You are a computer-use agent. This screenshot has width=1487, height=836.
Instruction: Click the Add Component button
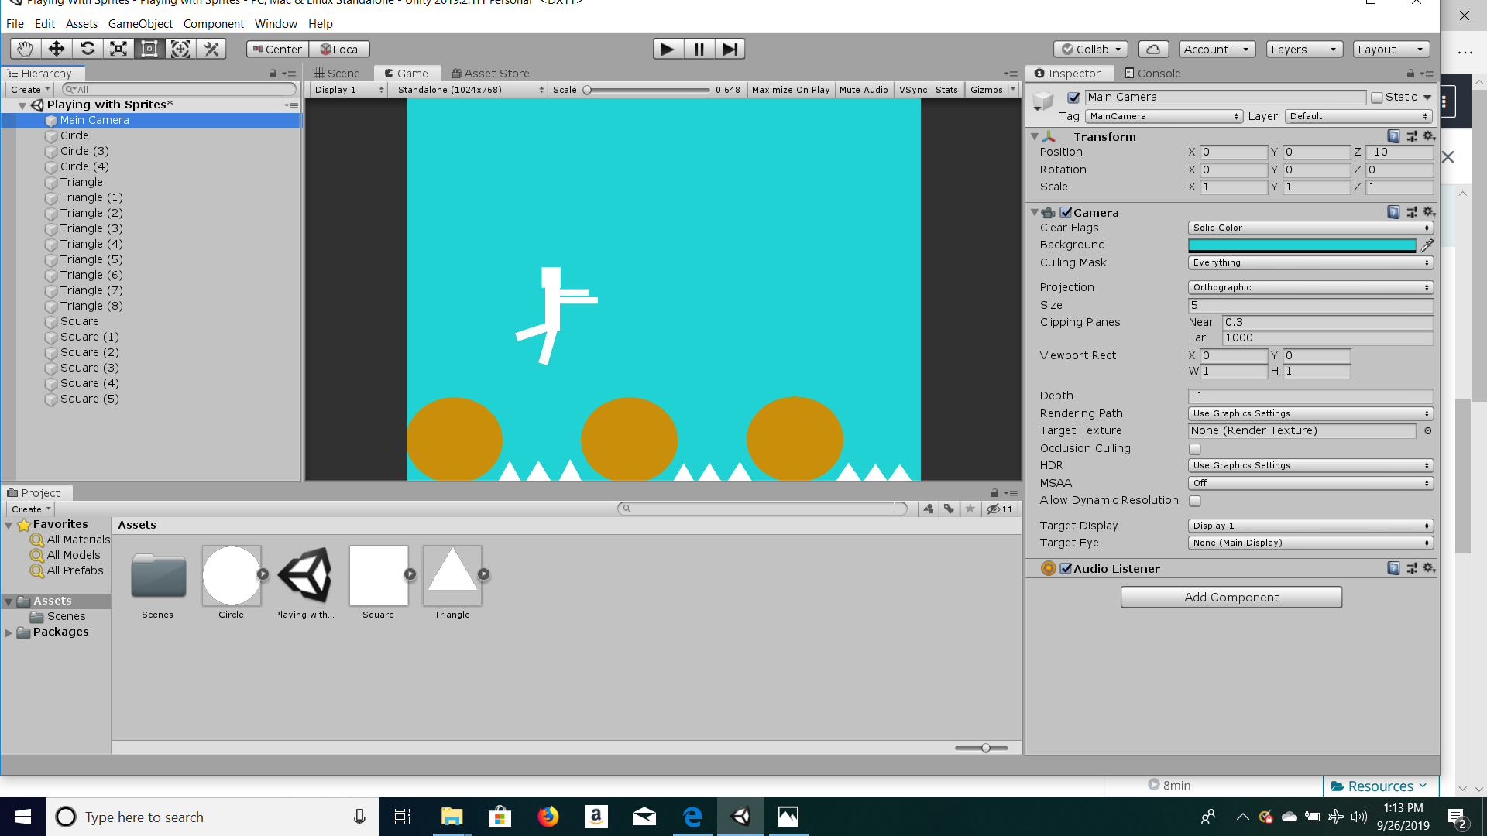1231,597
